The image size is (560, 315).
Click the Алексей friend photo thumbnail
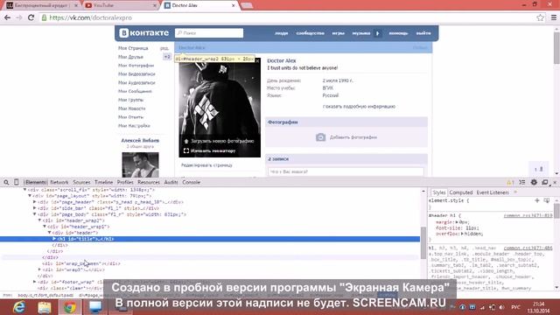pos(140,164)
